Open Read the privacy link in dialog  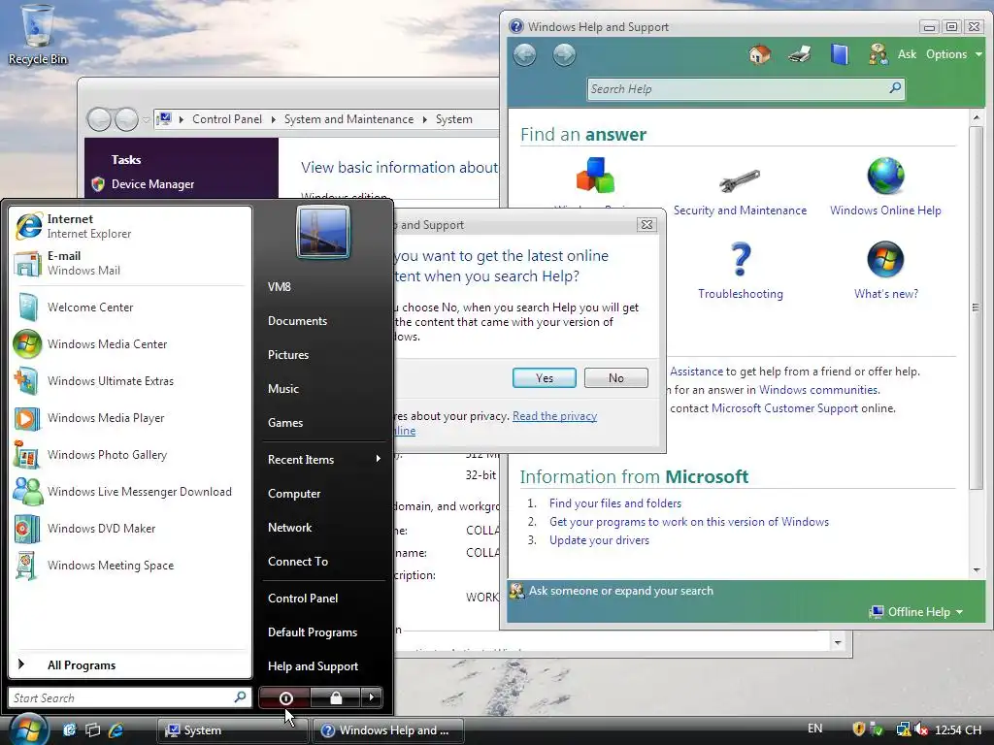tap(554, 416)
